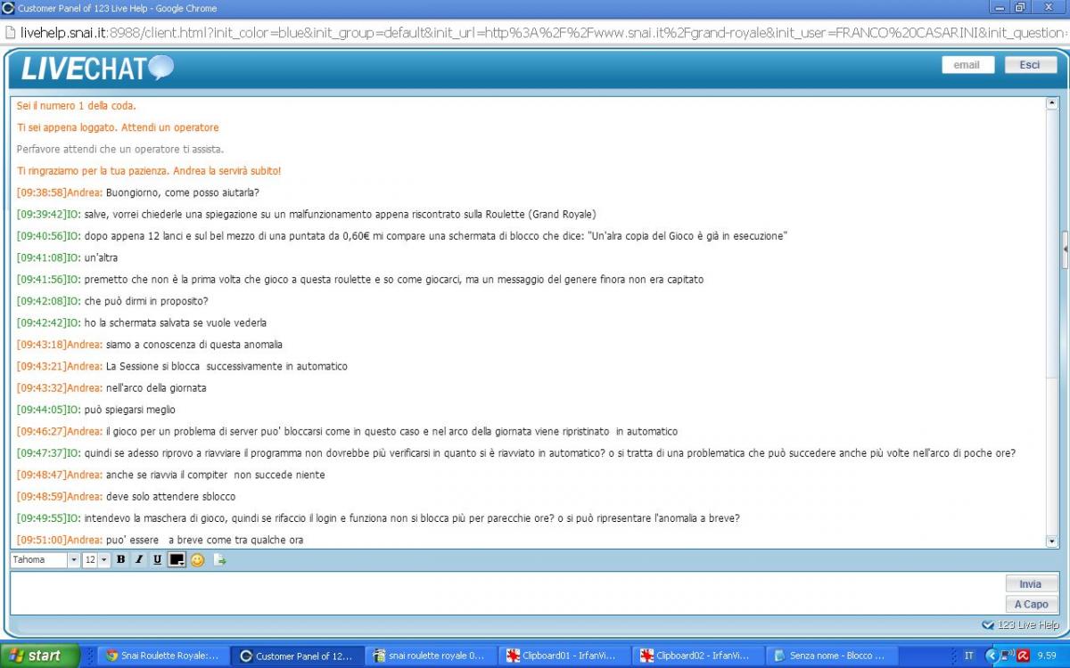
Task: Toggle bold text formatting
Action: click(x=121, y=560)
